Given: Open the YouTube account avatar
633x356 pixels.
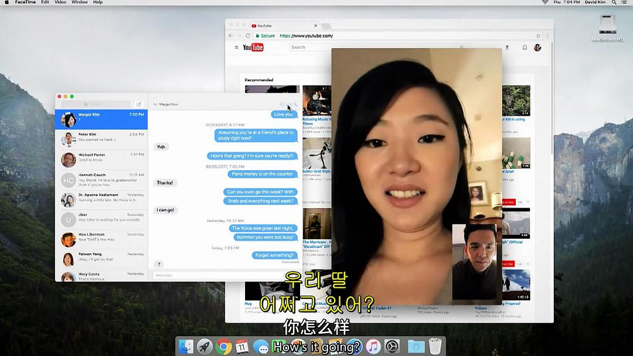Looking at the screenshot, I should pos(537,48).
